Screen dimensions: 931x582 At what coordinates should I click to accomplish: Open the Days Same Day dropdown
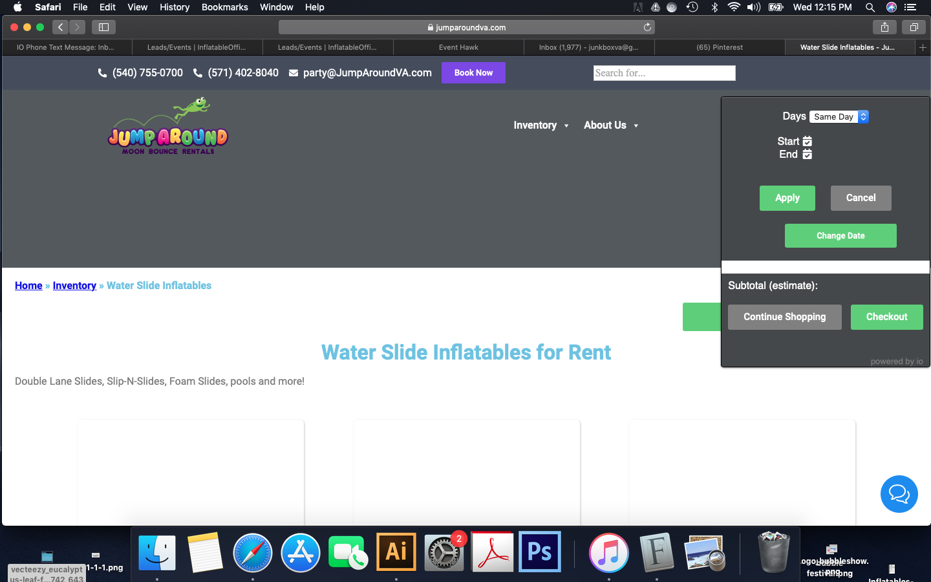click(839, 116)
